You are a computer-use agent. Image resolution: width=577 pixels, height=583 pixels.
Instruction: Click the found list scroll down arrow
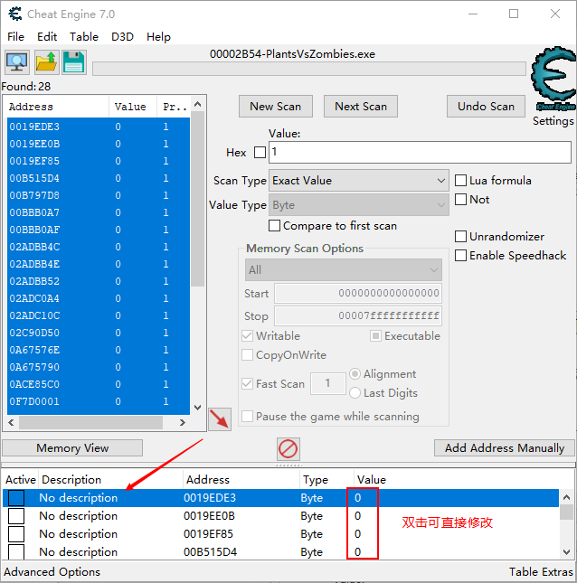point(198,408)
